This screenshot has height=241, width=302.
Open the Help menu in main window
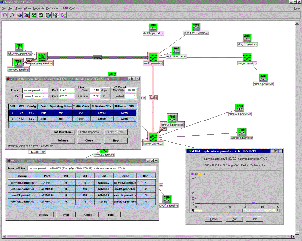coord(297,8)
